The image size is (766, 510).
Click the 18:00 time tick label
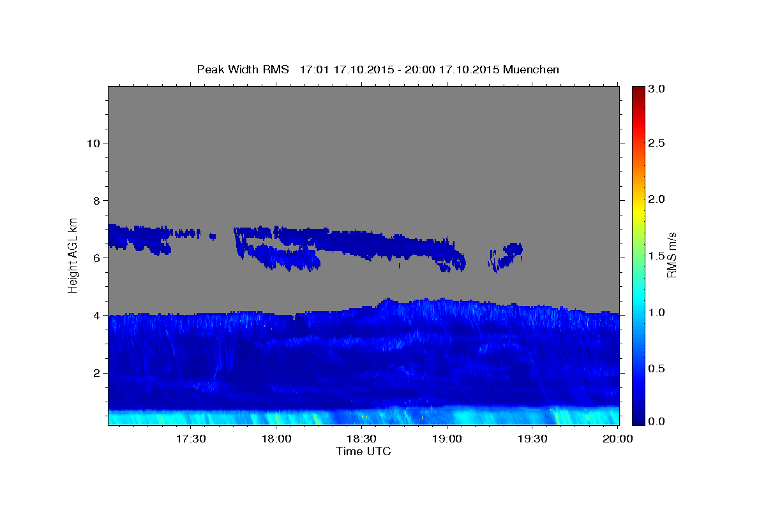click(276, 439)
